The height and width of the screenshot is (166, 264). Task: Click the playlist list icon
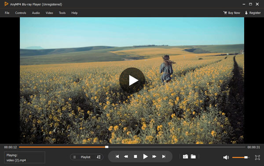pyautogui.click(x=74, y=157)
